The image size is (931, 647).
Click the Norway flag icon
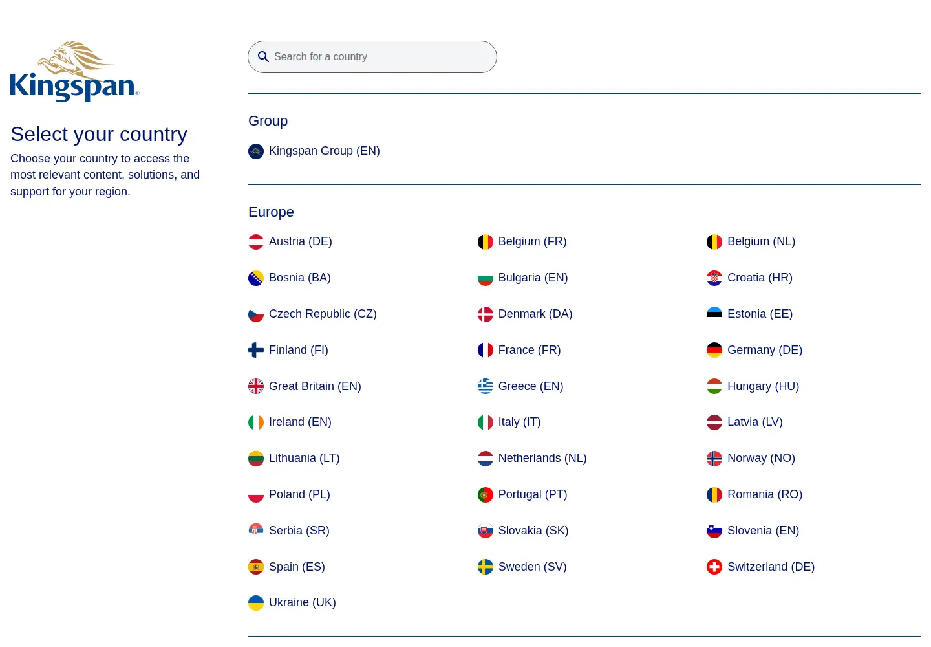[x=714, y=459]
